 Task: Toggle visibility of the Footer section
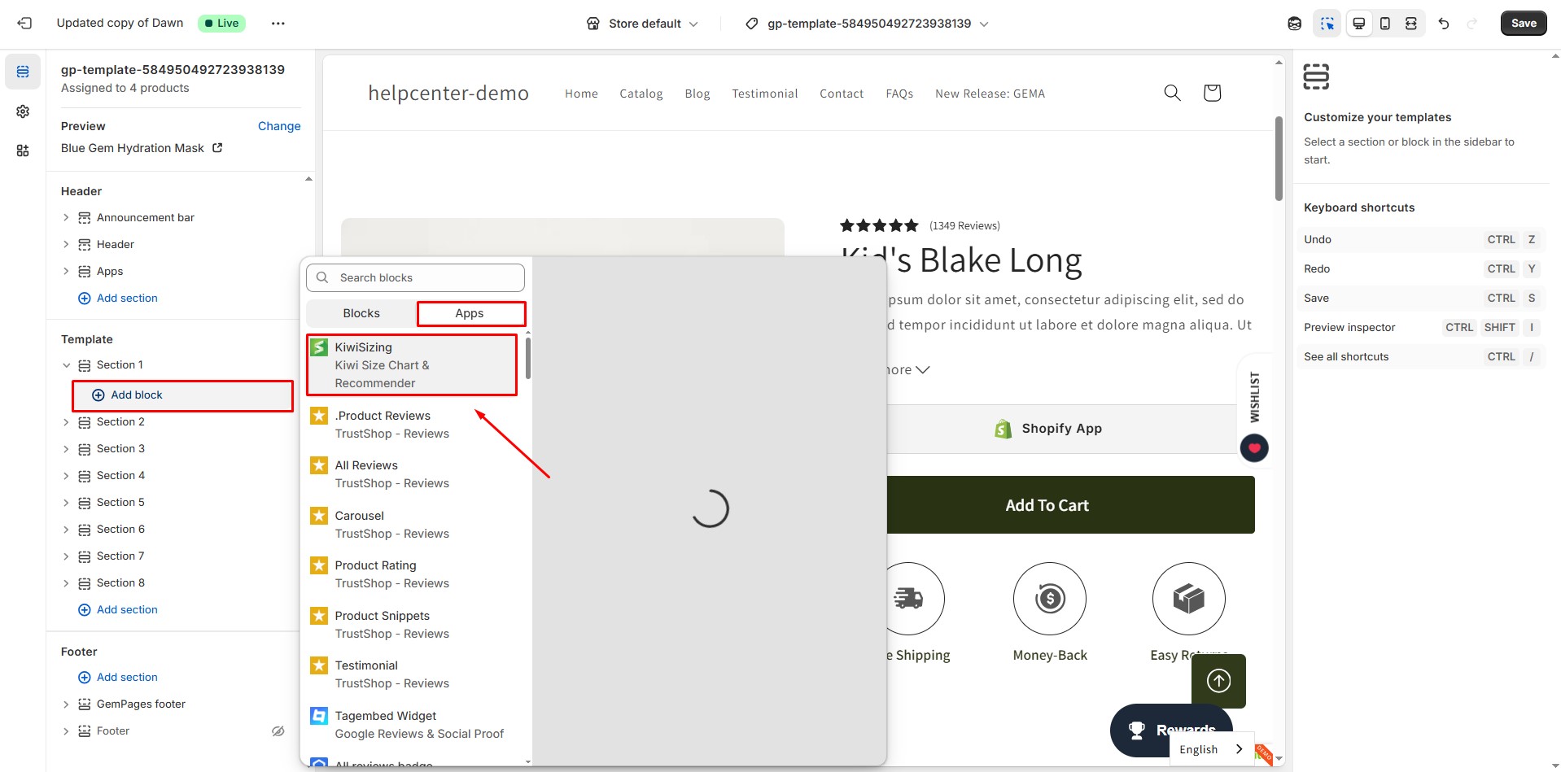pyautogui.click(x=278, y=731)
